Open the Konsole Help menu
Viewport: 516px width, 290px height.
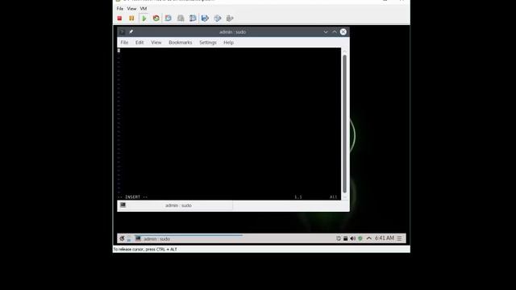click(228, 43)
